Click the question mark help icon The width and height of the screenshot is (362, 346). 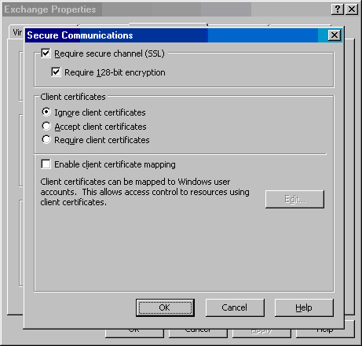pos(338,9)
